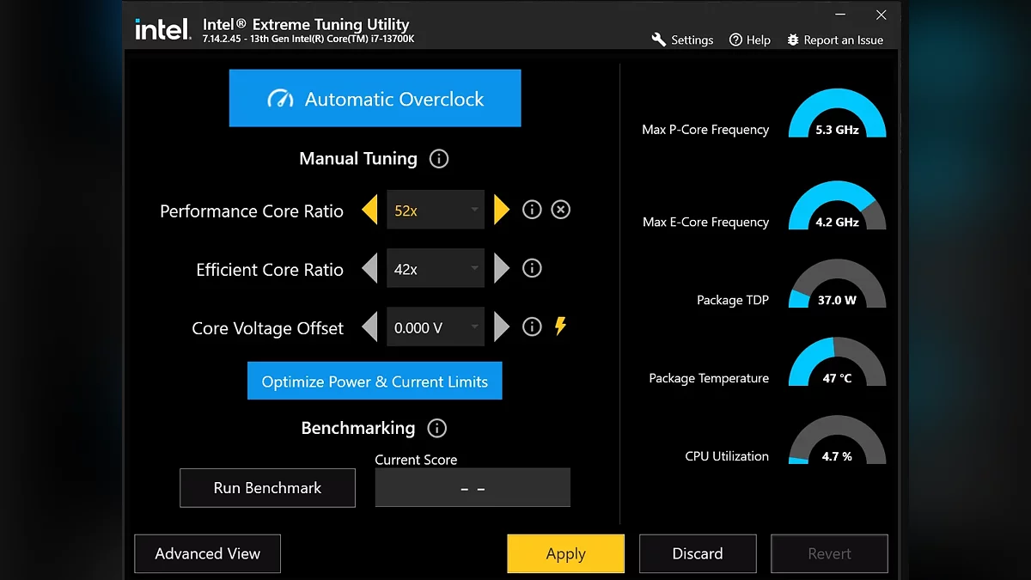Image resolution: width=1031 pixels, height=580 pixels.
Task: Click the Performance Core Ratio info icon
Action: pos(532,210)
